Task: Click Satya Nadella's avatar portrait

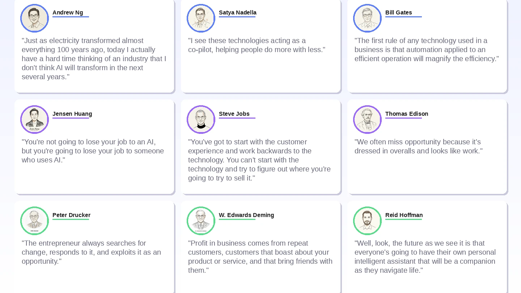Action: point(201,18)
